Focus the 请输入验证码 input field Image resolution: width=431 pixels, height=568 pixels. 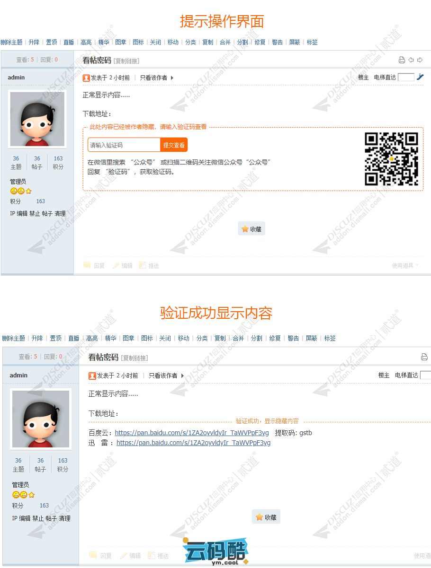(124, 145)
